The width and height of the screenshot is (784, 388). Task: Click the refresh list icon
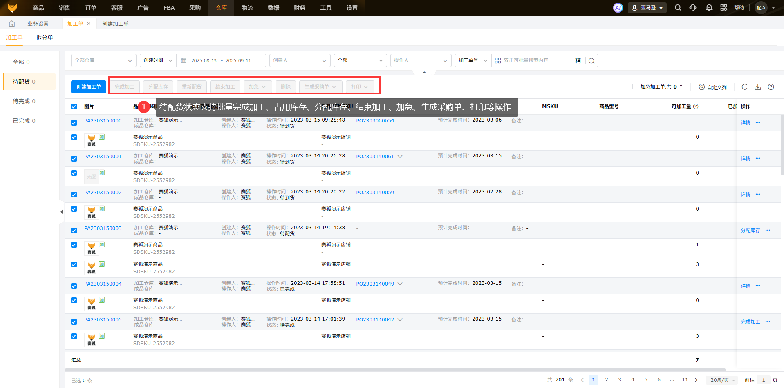pyautogui.click(x=744, y=87)
